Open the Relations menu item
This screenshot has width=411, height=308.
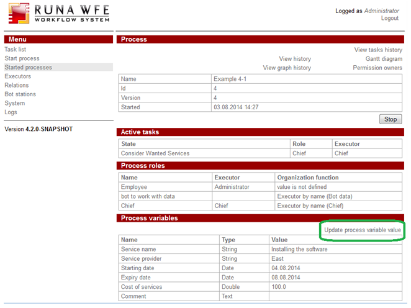point(17,86)
